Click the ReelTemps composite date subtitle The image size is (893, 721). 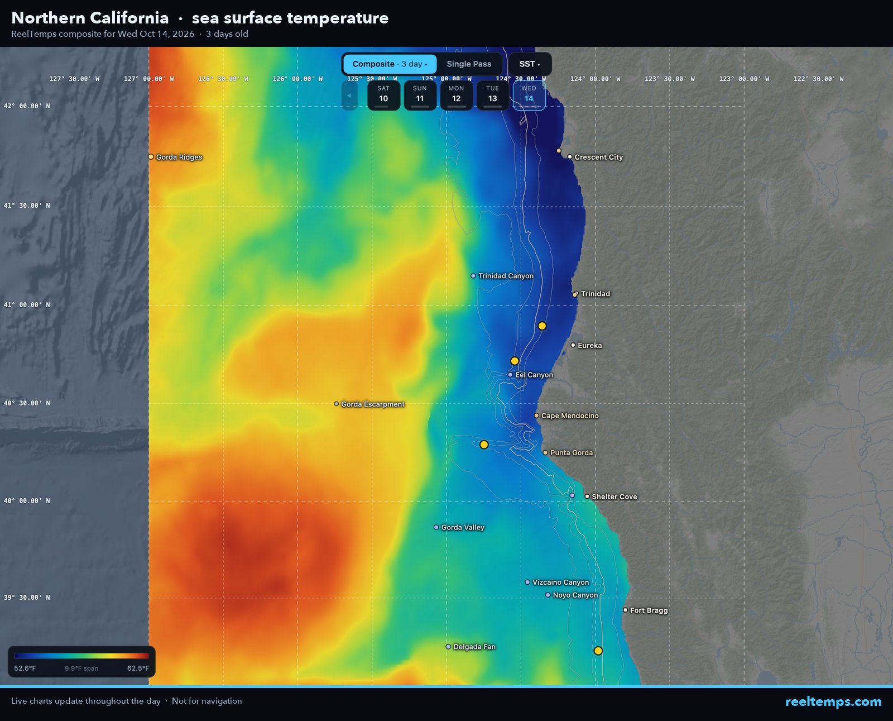129,34
